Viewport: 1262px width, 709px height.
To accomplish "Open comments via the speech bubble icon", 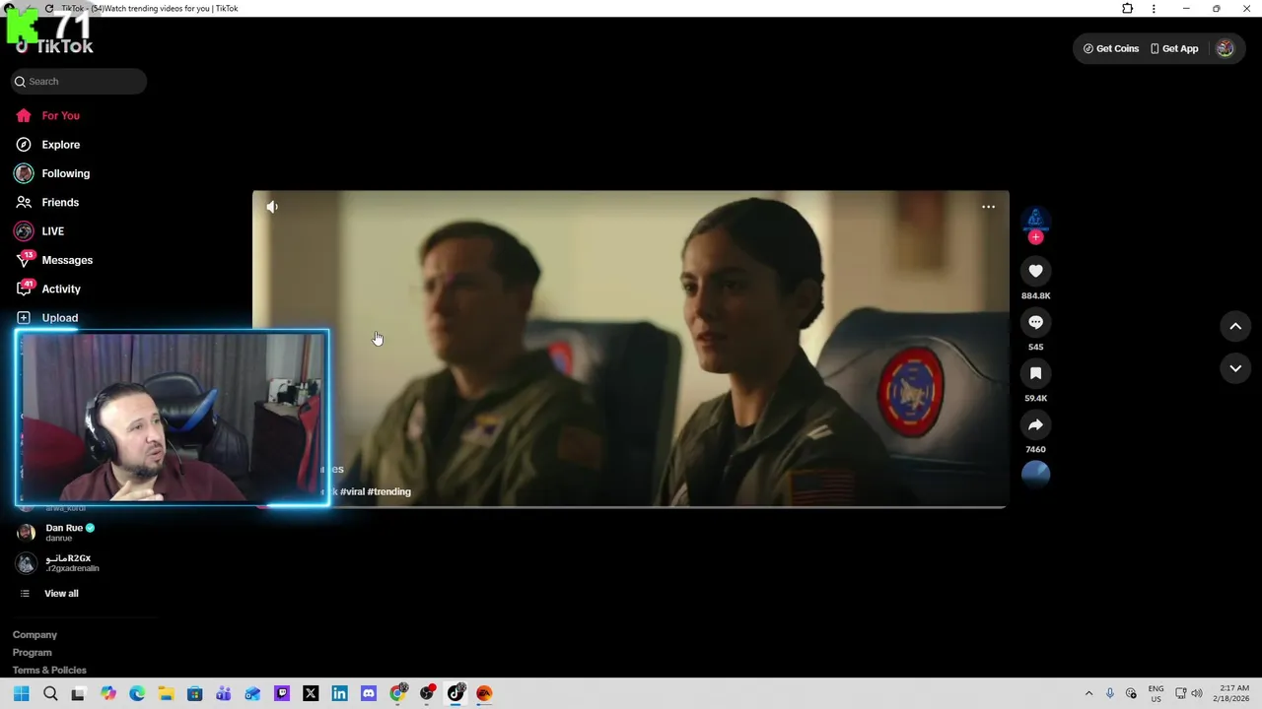I will 1035,322.
